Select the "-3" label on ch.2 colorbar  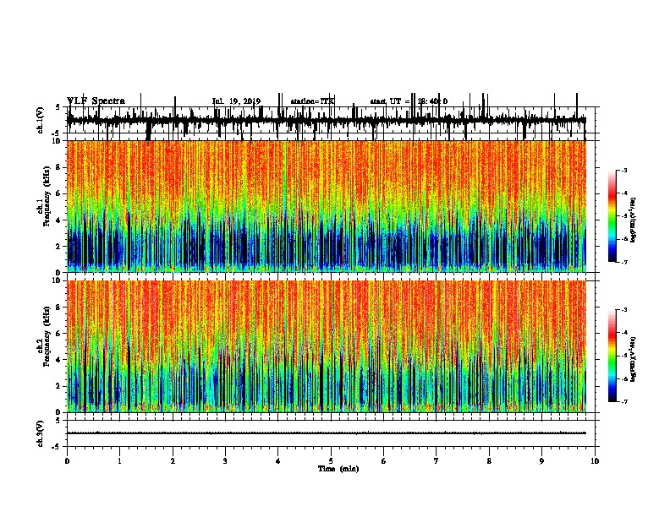[x=623, y=310]
